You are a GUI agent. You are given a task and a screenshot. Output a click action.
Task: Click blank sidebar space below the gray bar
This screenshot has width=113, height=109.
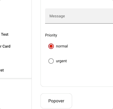pos(16,94)
